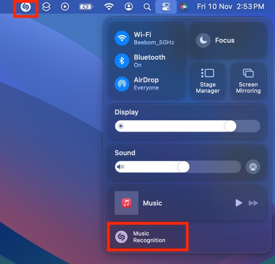The height and width of the screenshot is (264, 275).
Task: Enable Stage Manager
Action: tap(208, 81)
